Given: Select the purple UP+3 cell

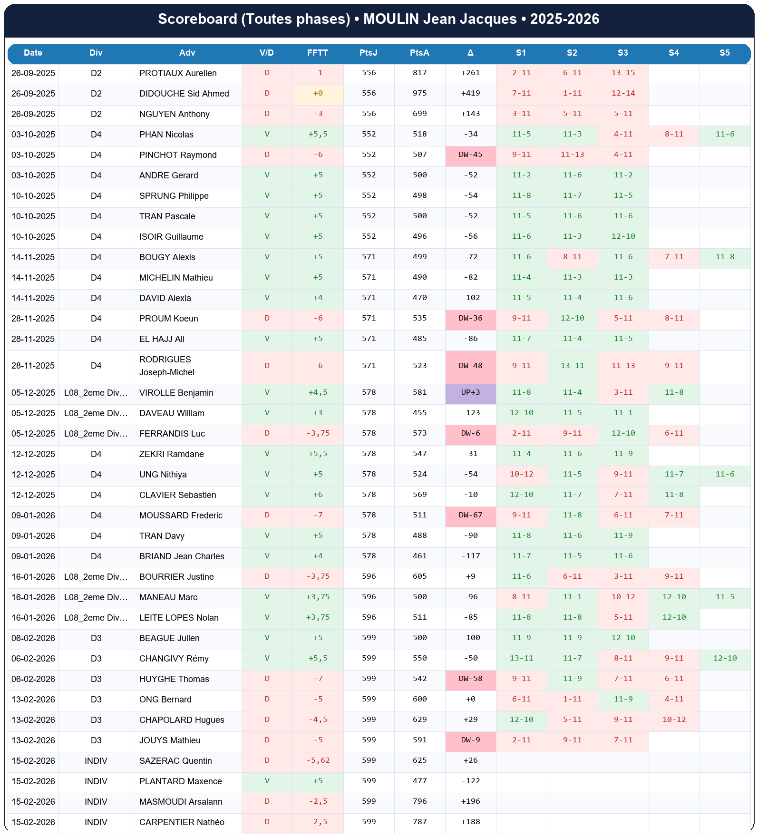Looking at the screenshot, I should point(470,393).
